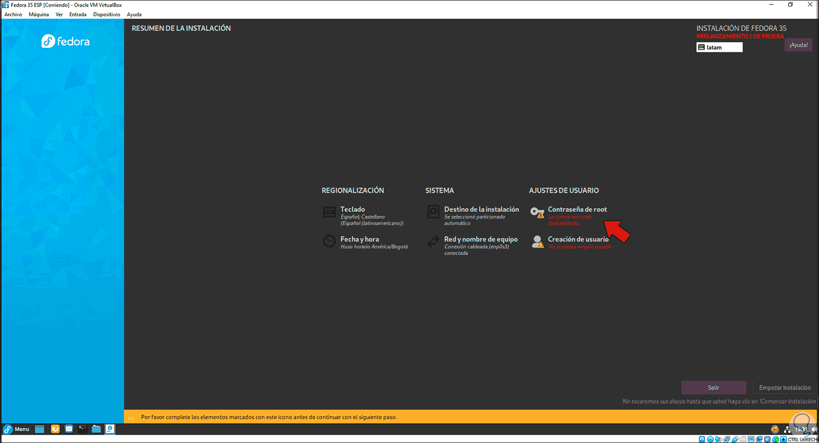Screen dimensions: 819x443
Task: Click the RESUMEN DE LA INSTALACIÓN title
Action: [181, 28]
